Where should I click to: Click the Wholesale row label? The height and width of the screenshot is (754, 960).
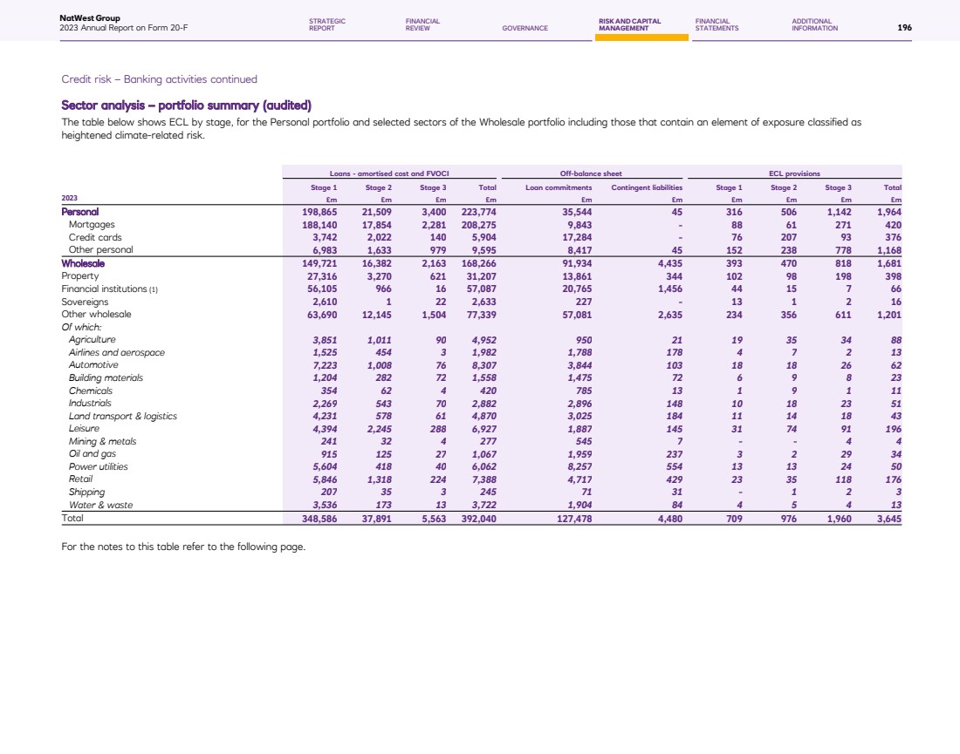83,263
